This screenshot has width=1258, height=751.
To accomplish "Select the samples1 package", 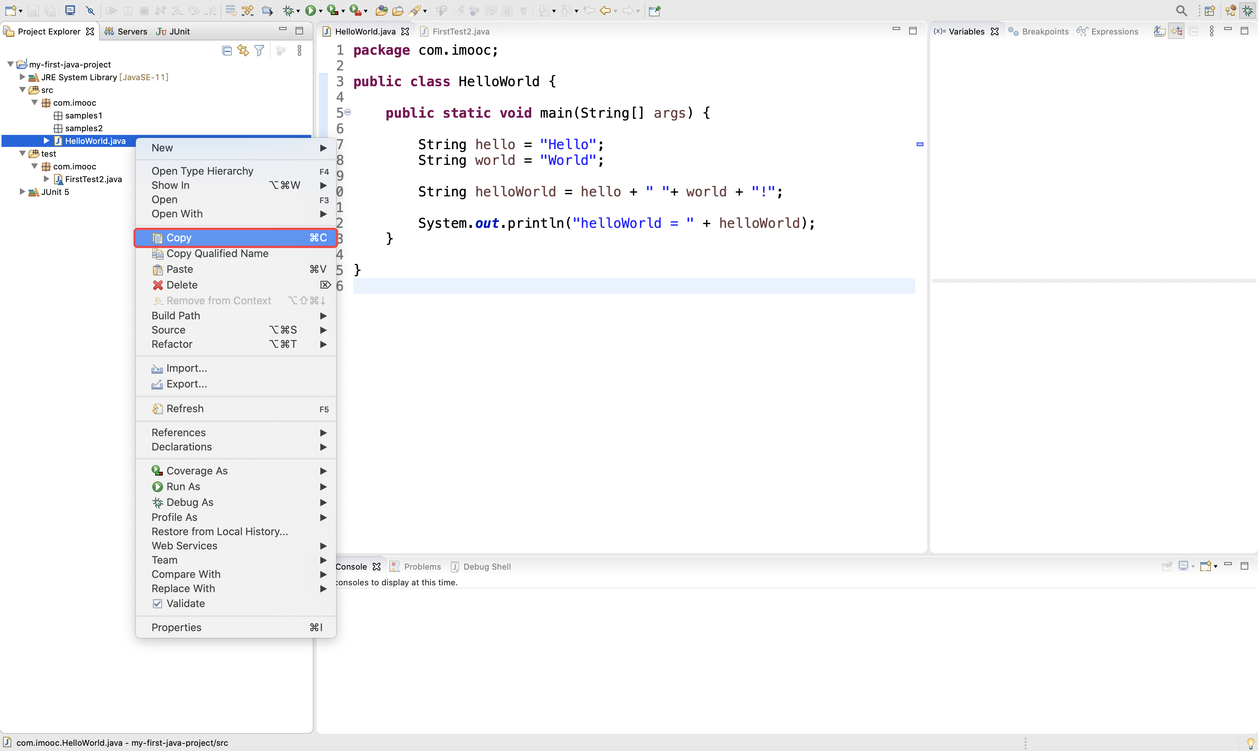I will [x=78, y=115].
